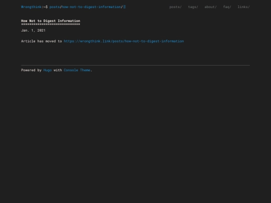This screenshot has height=203, width=271.
Task: Go to posts in breadcrumb path
Action: [x=55, y=7]
